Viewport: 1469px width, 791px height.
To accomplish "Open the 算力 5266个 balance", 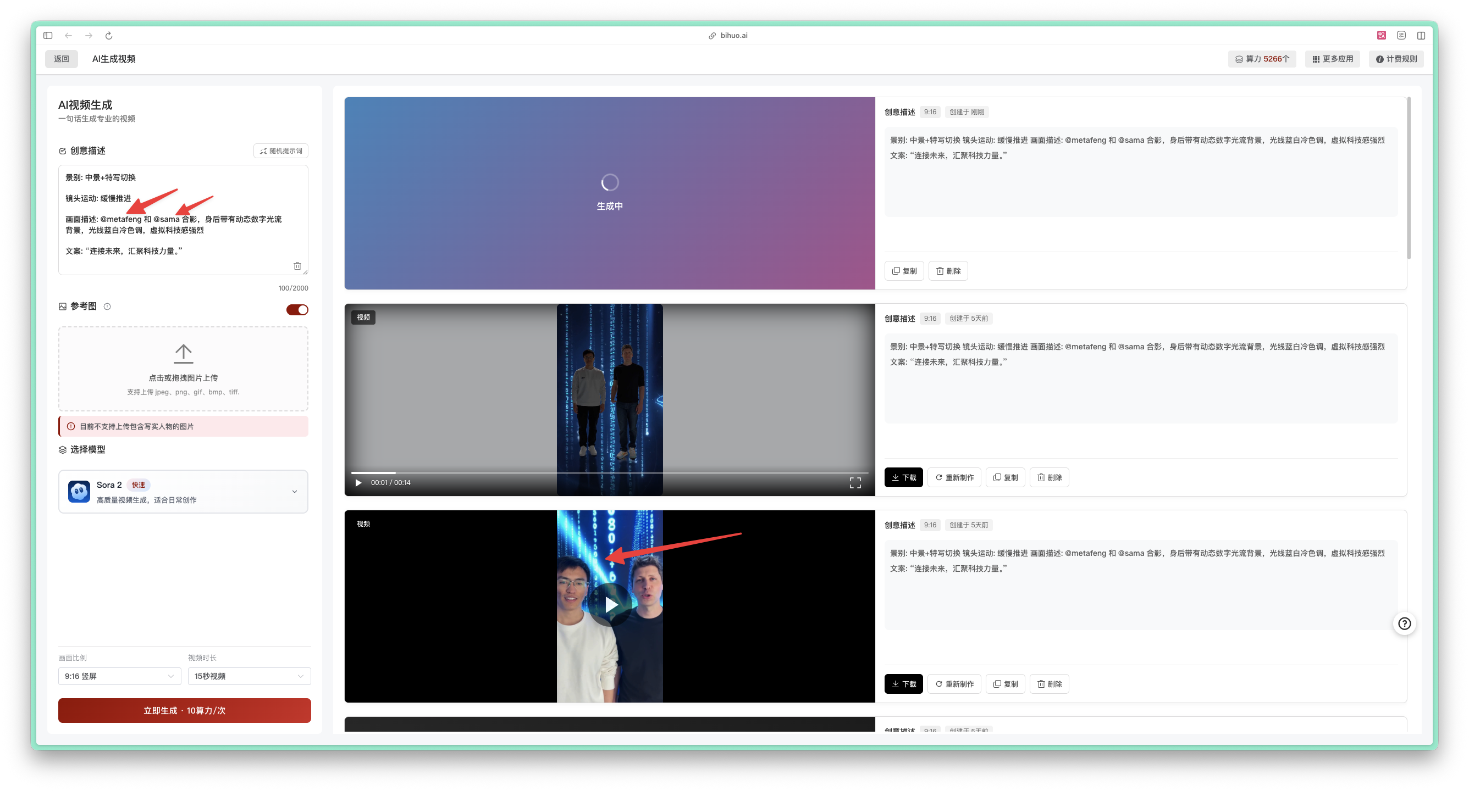I will [x=1262, y=59].
